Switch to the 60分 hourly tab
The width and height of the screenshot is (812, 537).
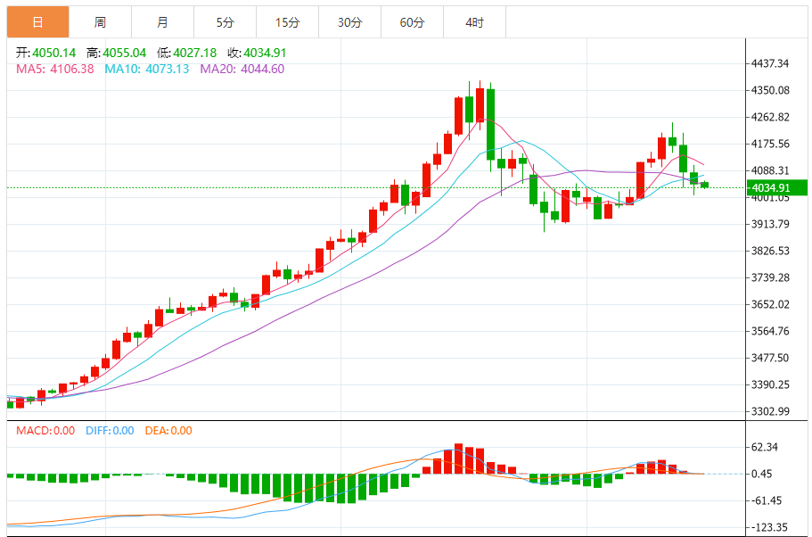tap(412, 22)
